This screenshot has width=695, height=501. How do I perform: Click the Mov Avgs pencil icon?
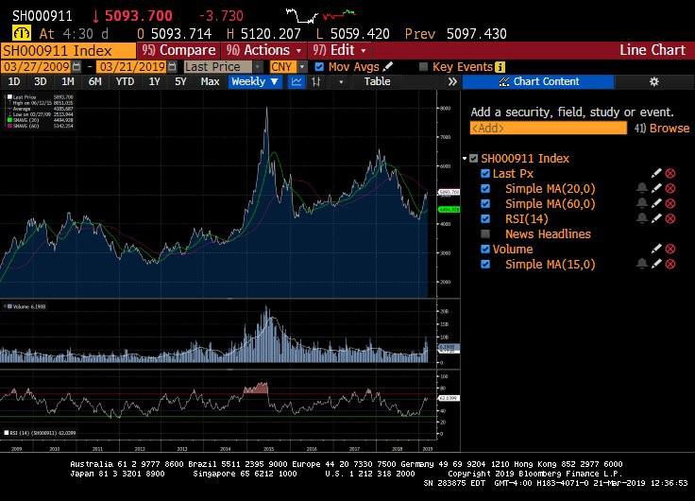click(388, 67)
